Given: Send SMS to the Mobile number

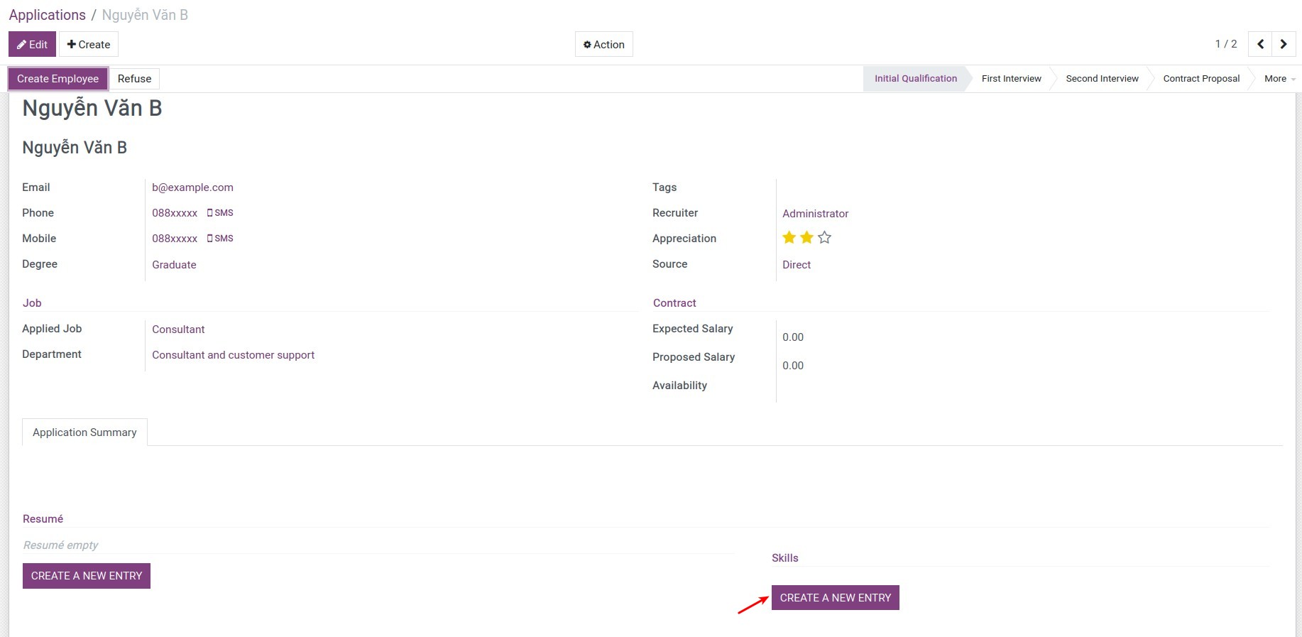Looking at the screenshot, I should point(220,239).
